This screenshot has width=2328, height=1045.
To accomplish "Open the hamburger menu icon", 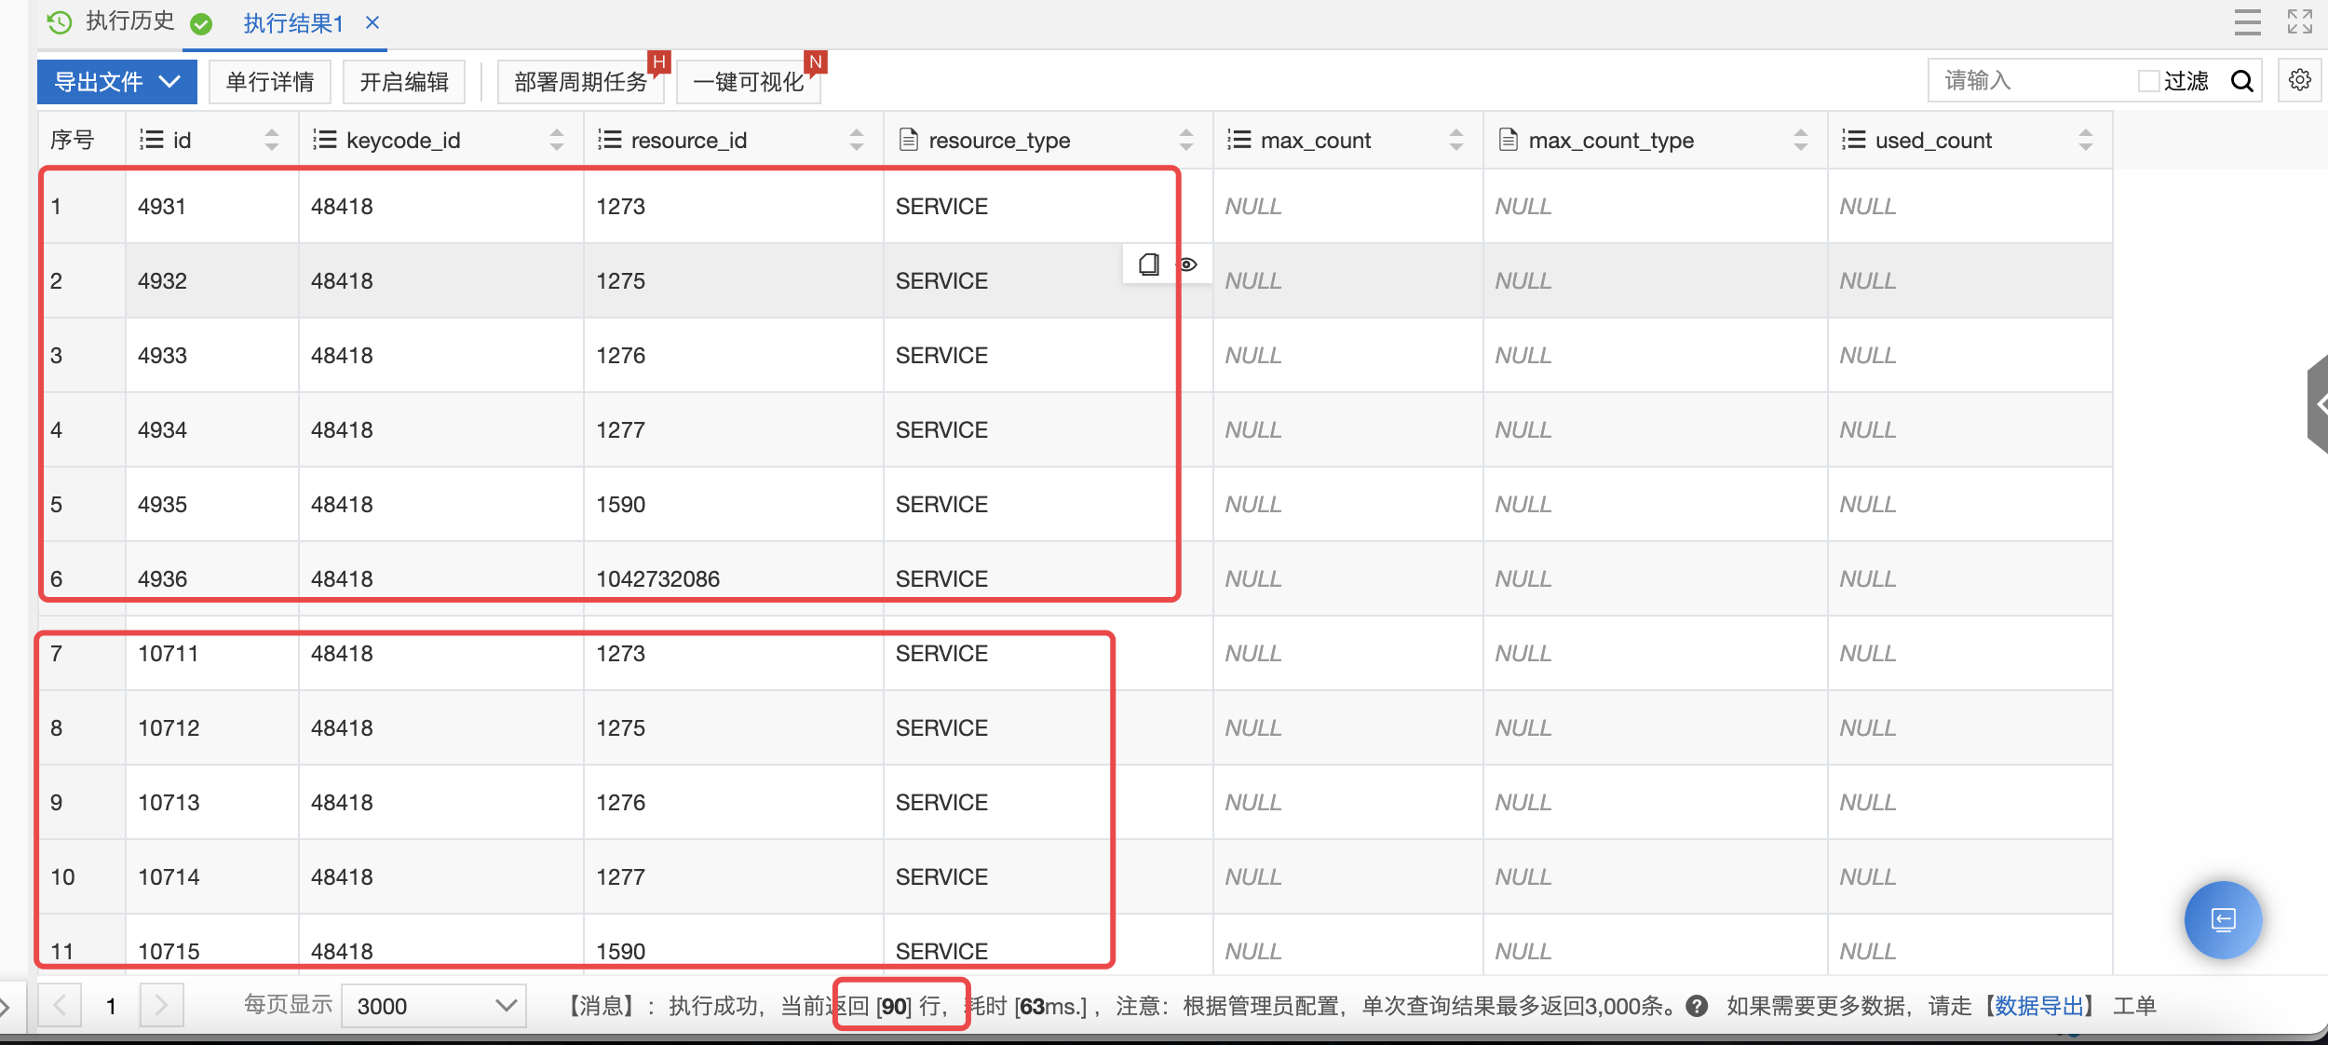I will [x=2247, y=21].
